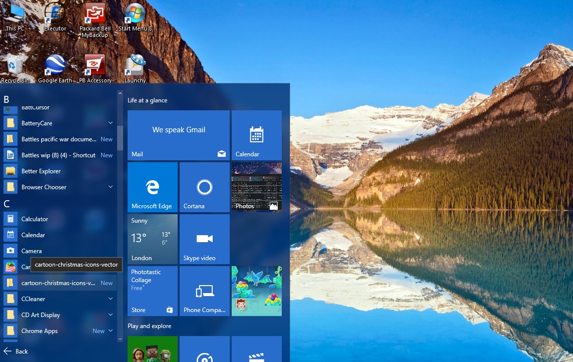Expand the Chrome Apps folder
The height and width of the screenshot is (362, 573).
click(x=111, y=331)
